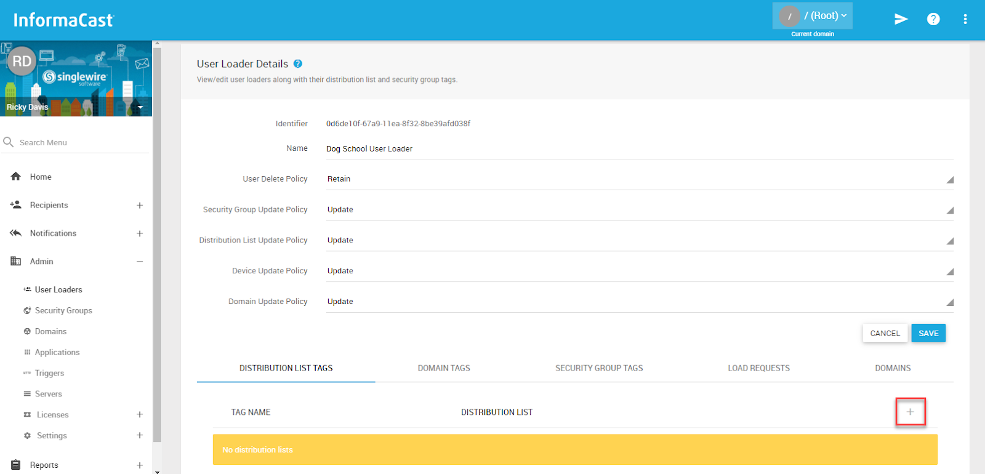
Task: Open the Domain Update Policy dropdown
Action: [x=640, y=302]
